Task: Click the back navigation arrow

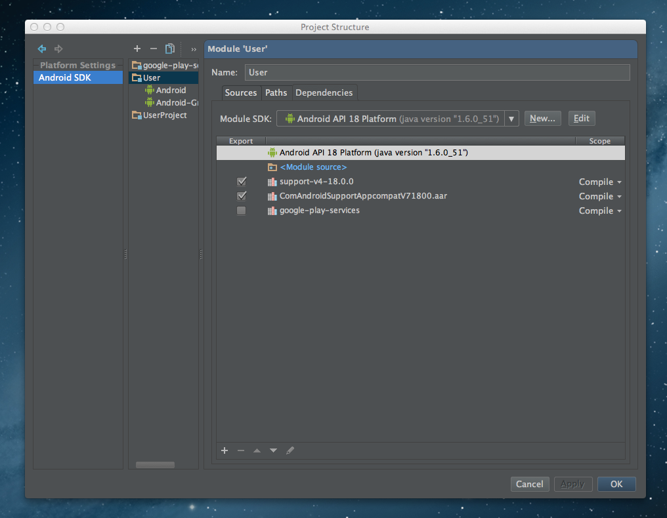Action: [42, 49]
